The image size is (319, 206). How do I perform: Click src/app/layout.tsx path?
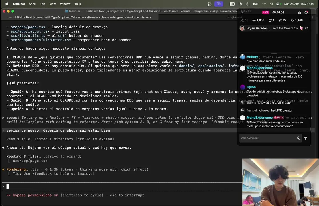point(30,31)
